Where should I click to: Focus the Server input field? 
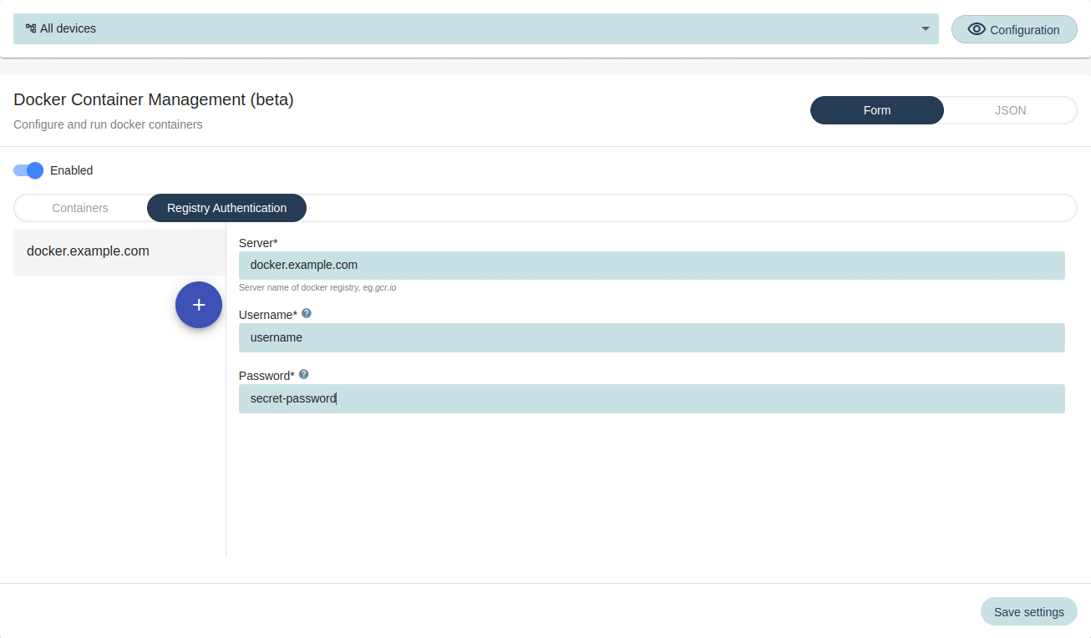652,266
